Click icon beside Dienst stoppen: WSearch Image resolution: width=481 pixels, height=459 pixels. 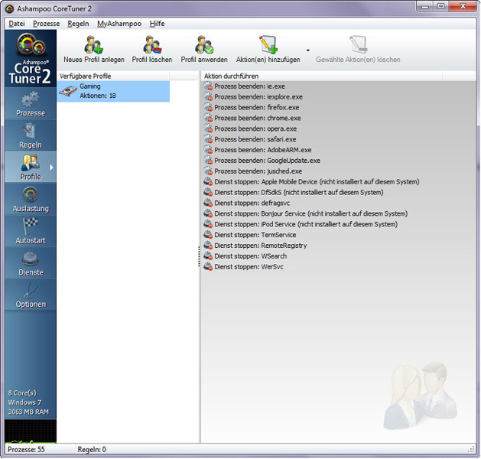point(208,256)
